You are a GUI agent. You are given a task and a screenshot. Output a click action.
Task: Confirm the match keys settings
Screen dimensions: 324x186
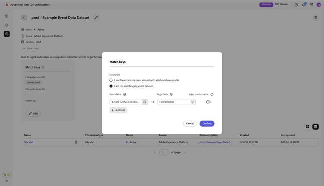pos(207,124)
